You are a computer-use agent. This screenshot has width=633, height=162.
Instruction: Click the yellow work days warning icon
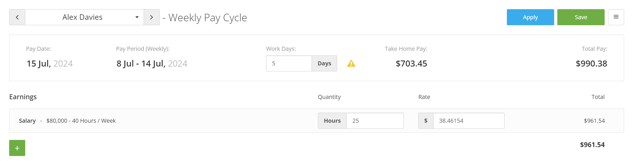[x=351, y=63]
